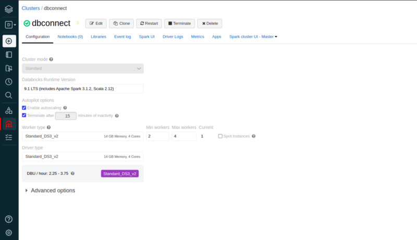Click the purple Standard_DS3_v2 badge
This screenshot has width=417, height=240.
tap(120, 174)
